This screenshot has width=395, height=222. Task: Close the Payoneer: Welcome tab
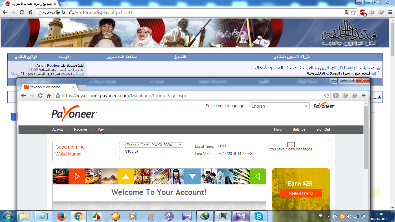73,87
